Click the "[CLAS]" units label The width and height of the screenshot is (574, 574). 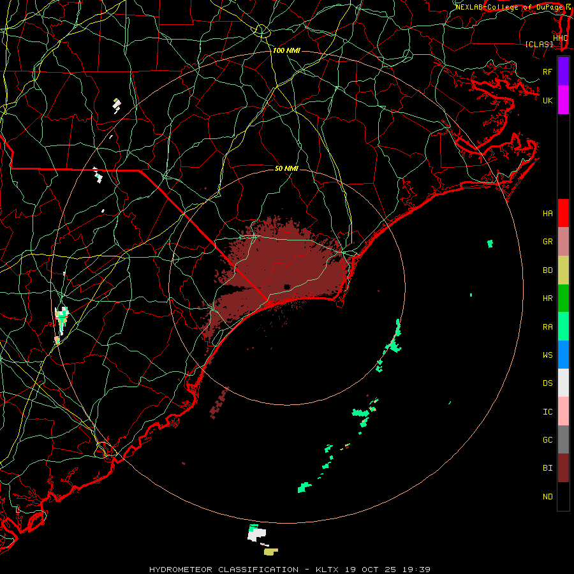[x=539, y=44]
